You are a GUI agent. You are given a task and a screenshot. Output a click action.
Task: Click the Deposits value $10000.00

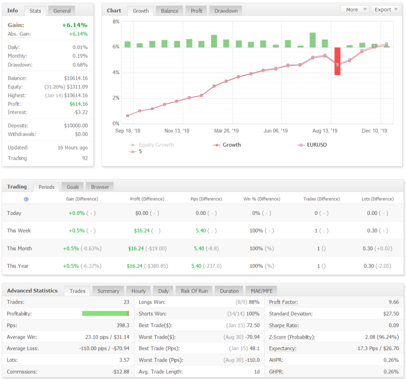[76, 126]
